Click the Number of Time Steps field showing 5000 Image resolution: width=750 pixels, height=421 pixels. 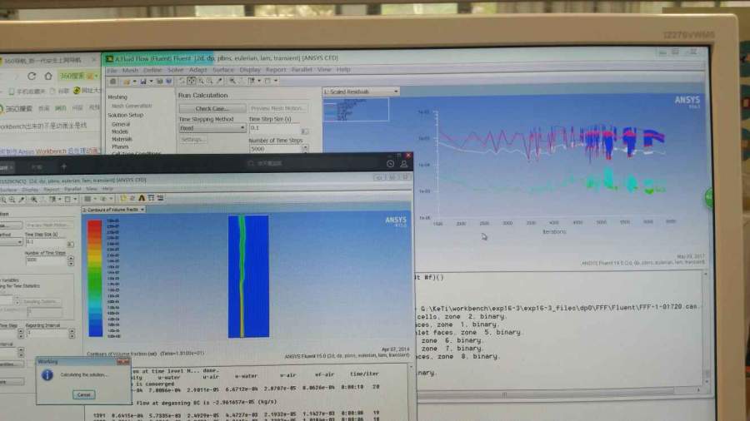coord(274,149)
